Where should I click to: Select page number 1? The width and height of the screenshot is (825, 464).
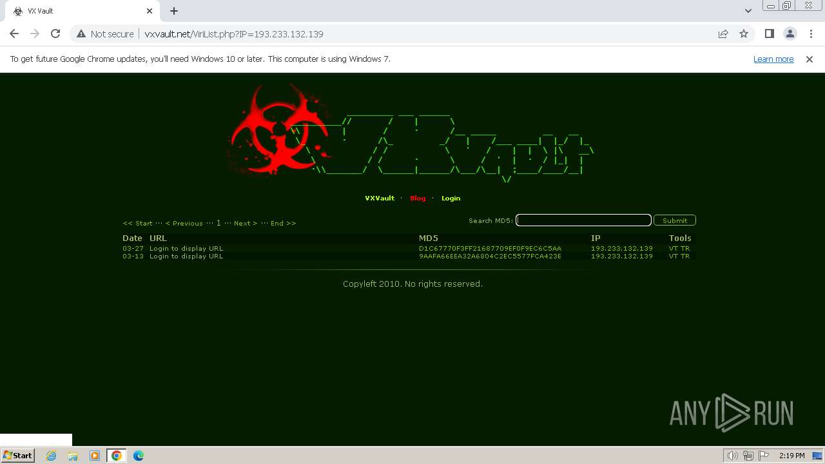[218, 223]
